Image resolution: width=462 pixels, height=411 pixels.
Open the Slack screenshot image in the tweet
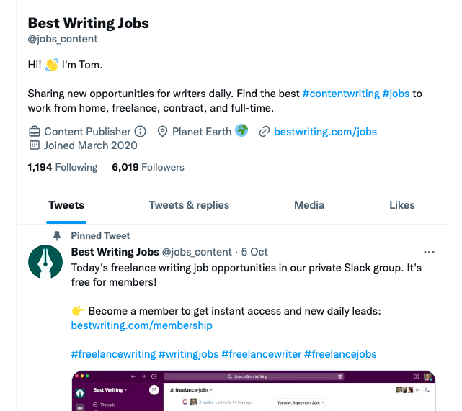pos(254,391)
